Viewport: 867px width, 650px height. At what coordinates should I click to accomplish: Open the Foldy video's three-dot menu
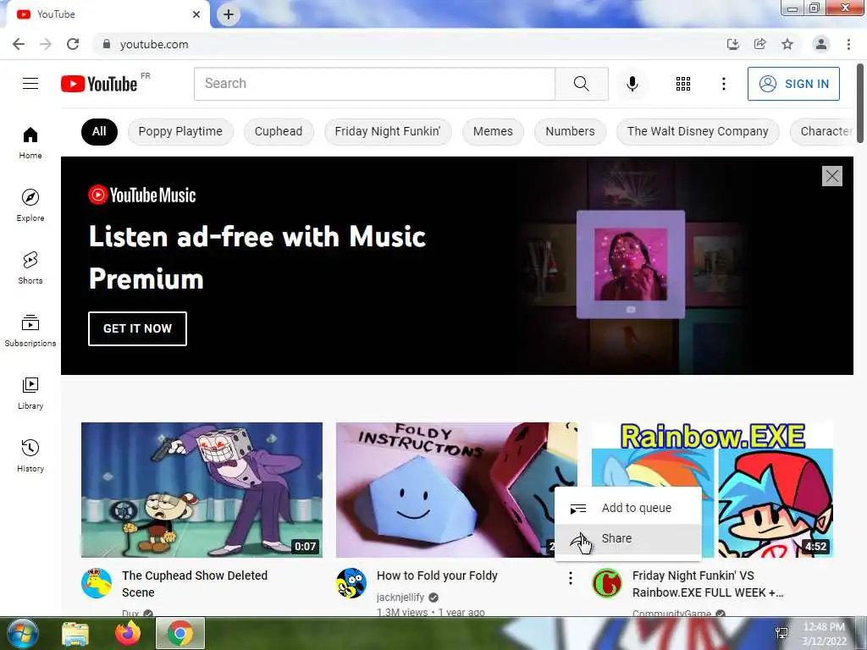[570, 578]
